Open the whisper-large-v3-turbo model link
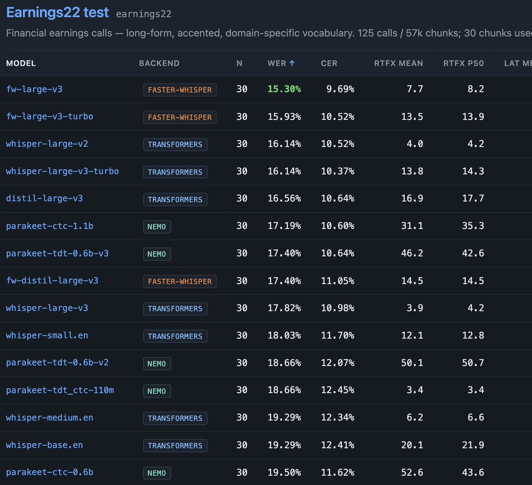 pos(63,171)
